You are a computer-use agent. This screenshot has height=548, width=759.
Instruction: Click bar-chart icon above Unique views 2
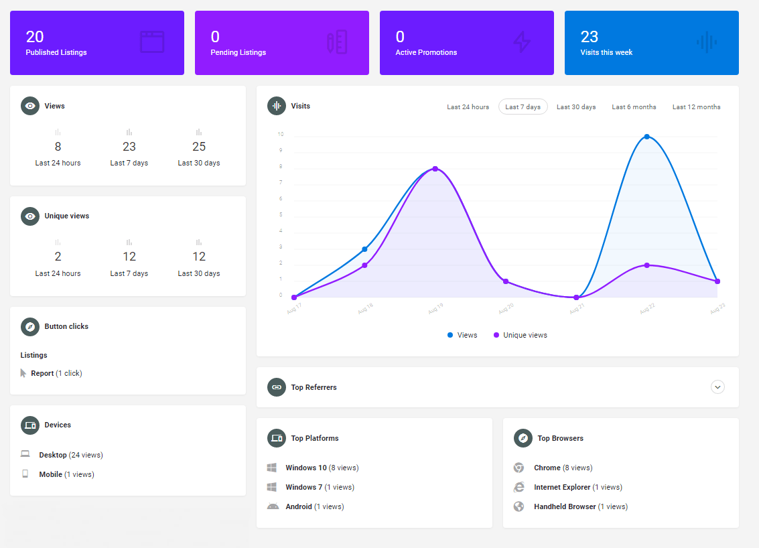pos(58,242)
